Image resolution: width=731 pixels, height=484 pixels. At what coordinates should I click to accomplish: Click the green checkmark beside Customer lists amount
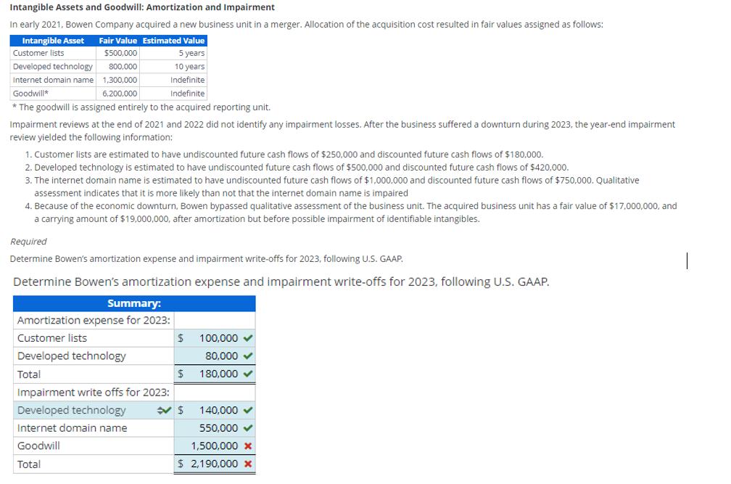click(247, 337)
